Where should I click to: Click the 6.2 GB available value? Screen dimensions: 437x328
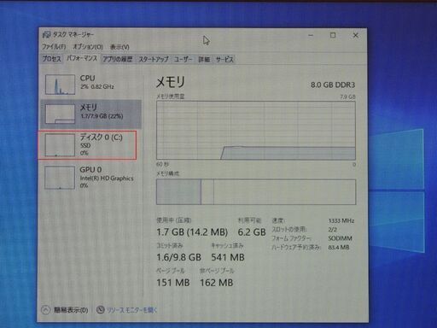click(252, 232)
